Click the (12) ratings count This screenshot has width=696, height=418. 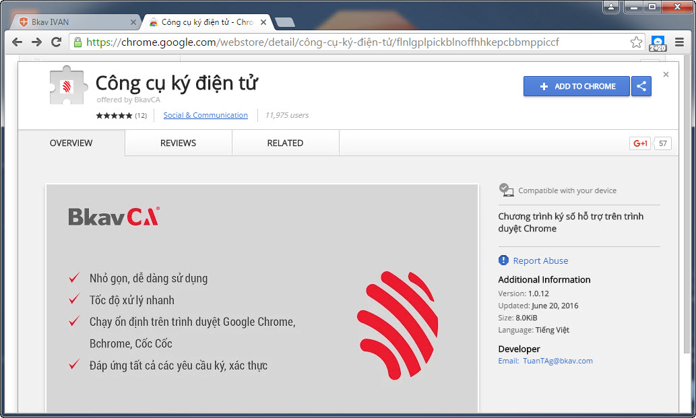click(141, 116)
